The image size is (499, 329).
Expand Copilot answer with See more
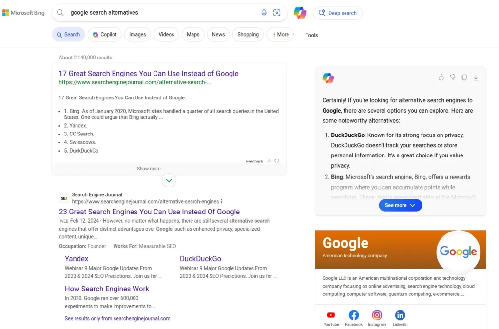[401, 206]
